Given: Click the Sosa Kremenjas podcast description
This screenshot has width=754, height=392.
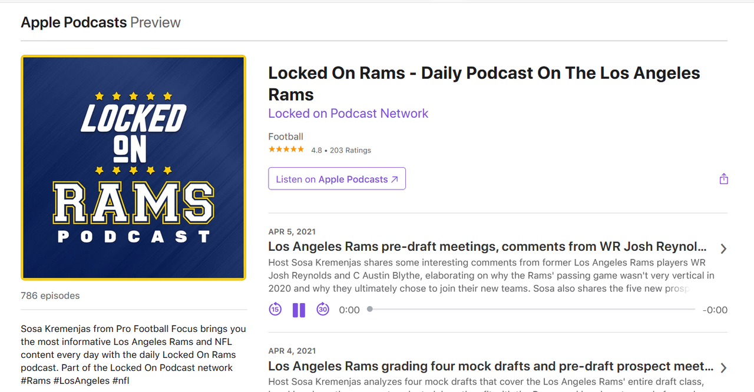Looking at the screenshot, I should [133, 355].
